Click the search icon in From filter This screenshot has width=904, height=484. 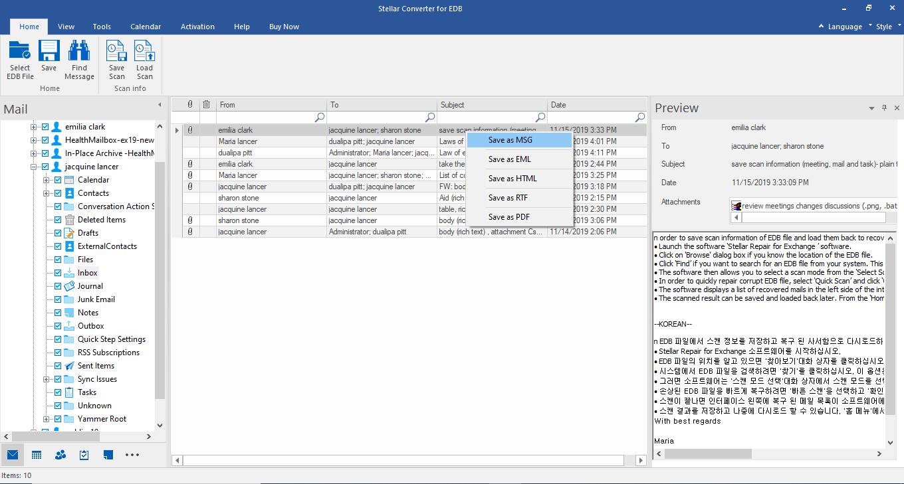[320, 118]
